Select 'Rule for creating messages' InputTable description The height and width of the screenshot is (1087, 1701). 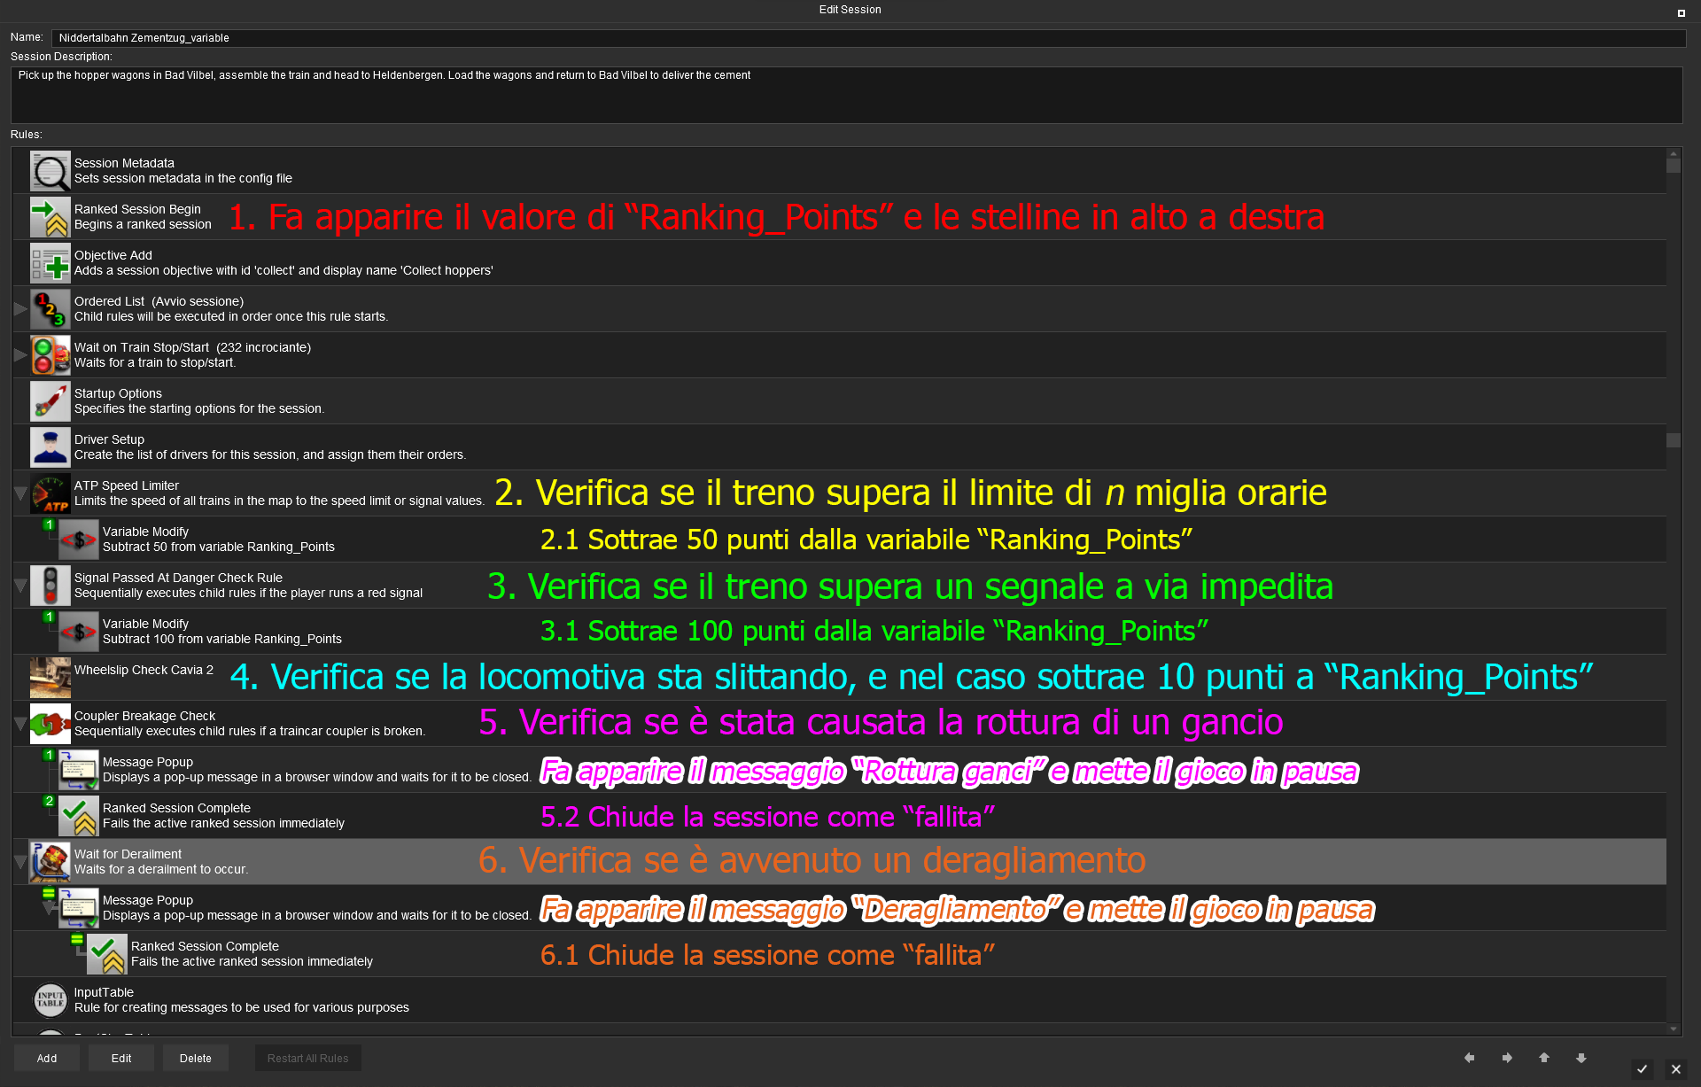(242, 1007)
